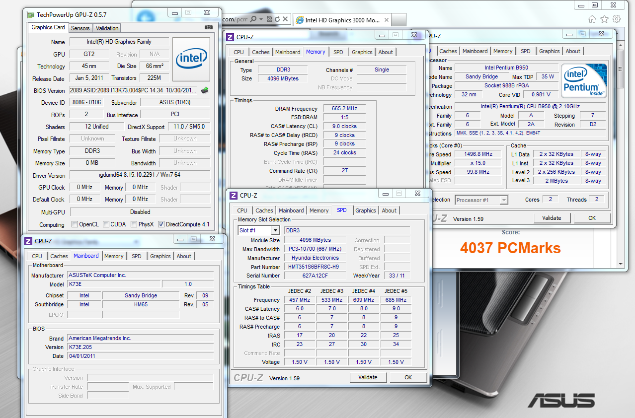This screenshot has width=635, height=418.
Task: Click the Hyundai Electronics manufacturer field
Action: (315, 258)
